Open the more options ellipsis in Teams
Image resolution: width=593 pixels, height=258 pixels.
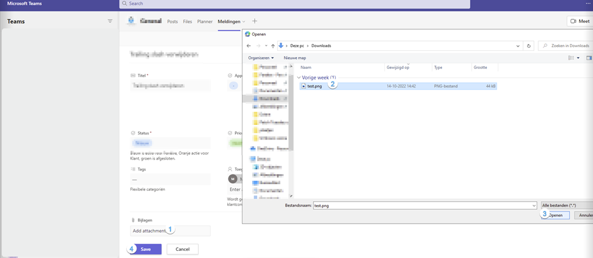click(588, 4)
